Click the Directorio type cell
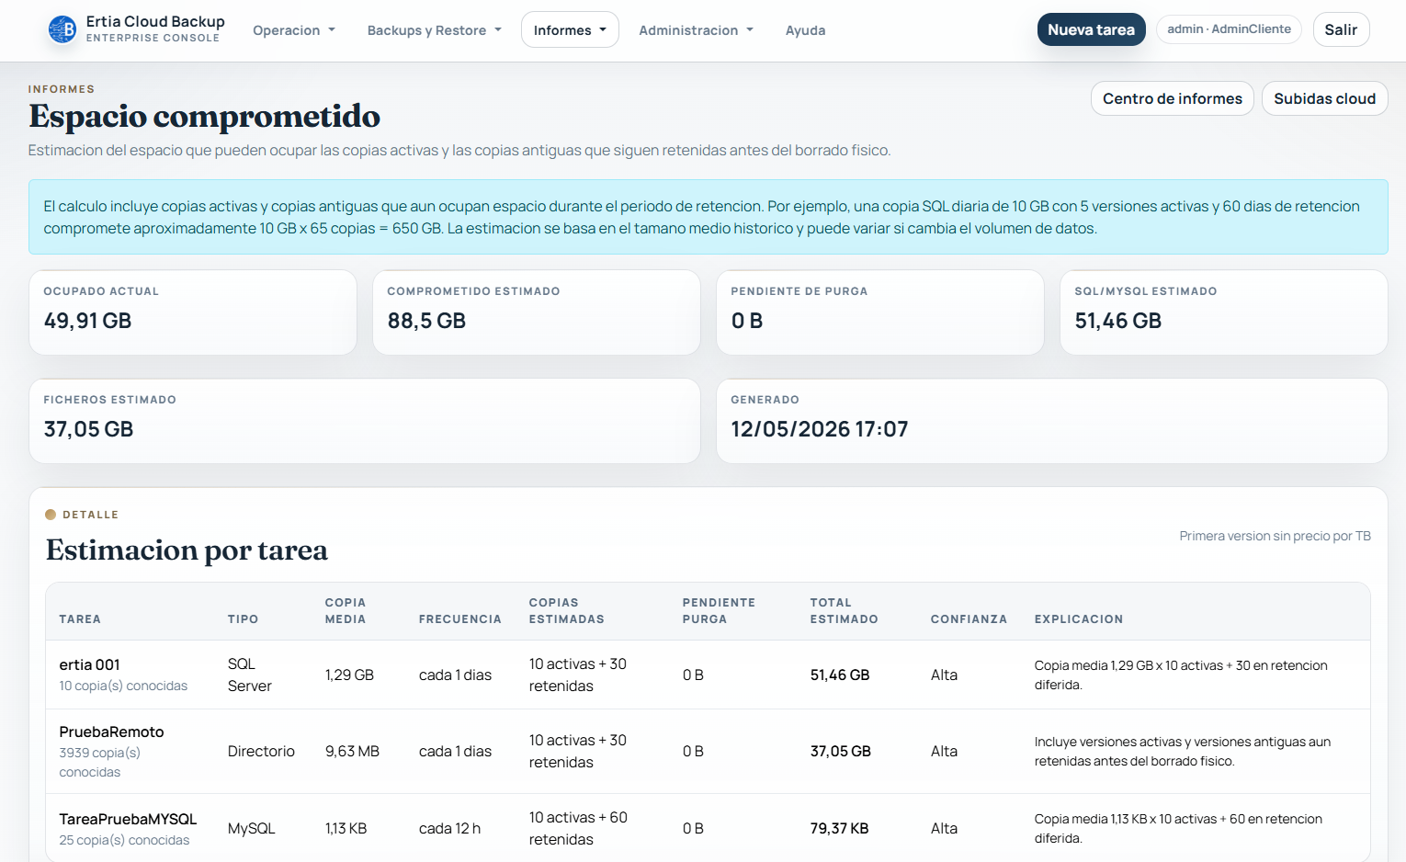The width and height of the screenshot is (1406, 862). [x=261, y=751]
